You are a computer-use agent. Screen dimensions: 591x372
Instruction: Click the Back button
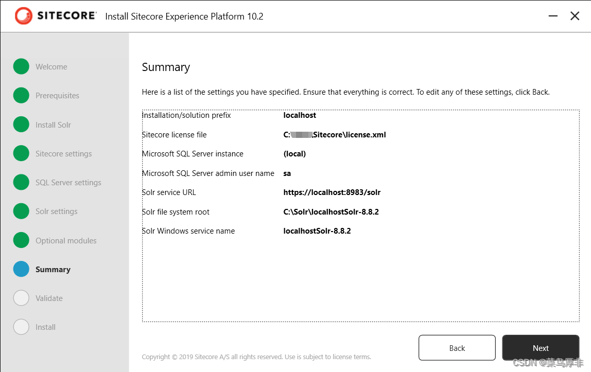point(457,348)
